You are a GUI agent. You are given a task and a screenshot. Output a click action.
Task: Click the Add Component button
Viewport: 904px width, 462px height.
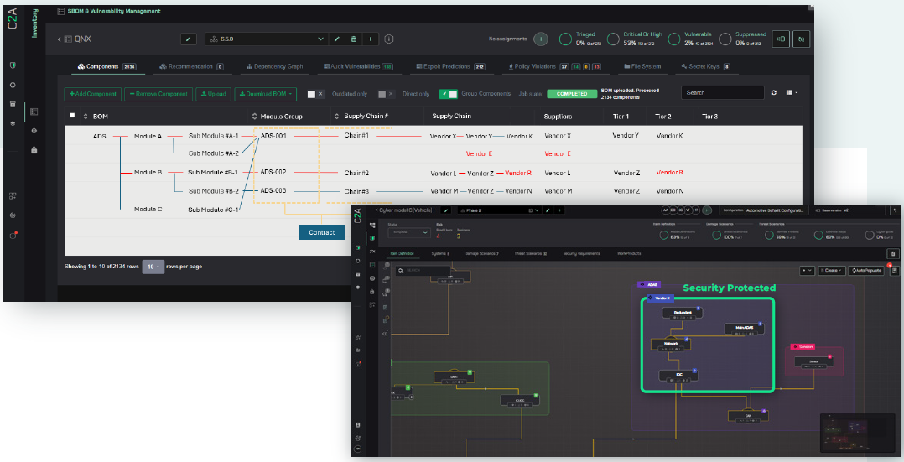[92, 93]
